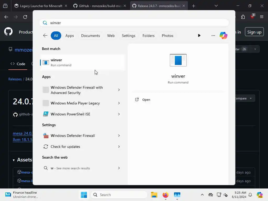
Task: Click the play arrow icon in search filters
Action: (x=199, y=36)
